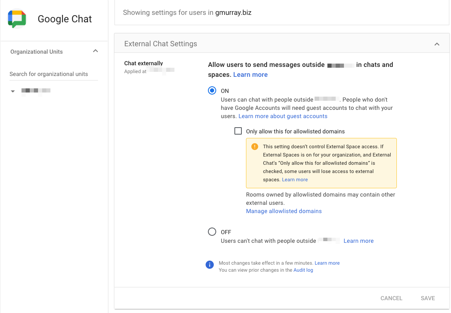Screen dimensions: 451x313
Task: Click the Organizational Units heading
Action: 36,52
